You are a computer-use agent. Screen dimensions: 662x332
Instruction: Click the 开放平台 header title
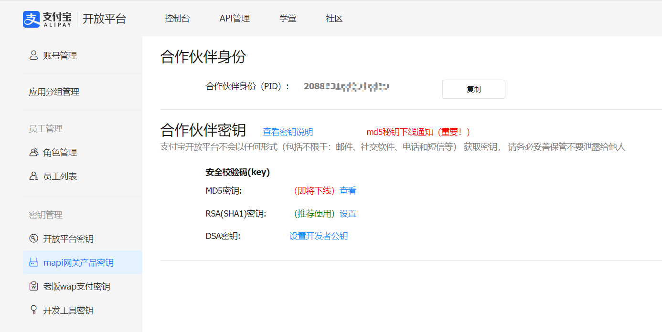pos(104,19)
